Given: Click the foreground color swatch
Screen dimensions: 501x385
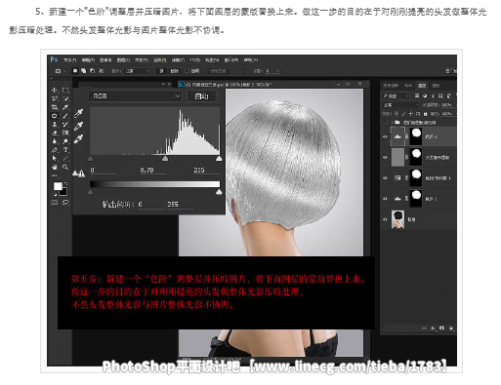Looking at the screenshot, I should pos(58,186).
